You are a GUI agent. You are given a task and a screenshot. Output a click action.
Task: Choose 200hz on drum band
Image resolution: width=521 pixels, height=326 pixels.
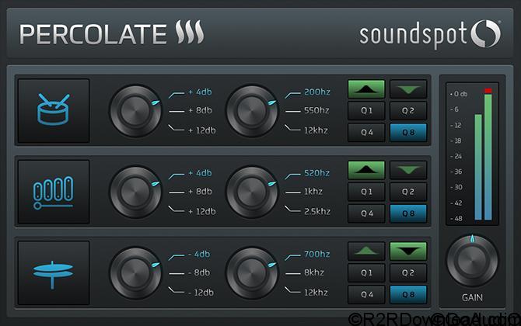[x=317, y=92]
